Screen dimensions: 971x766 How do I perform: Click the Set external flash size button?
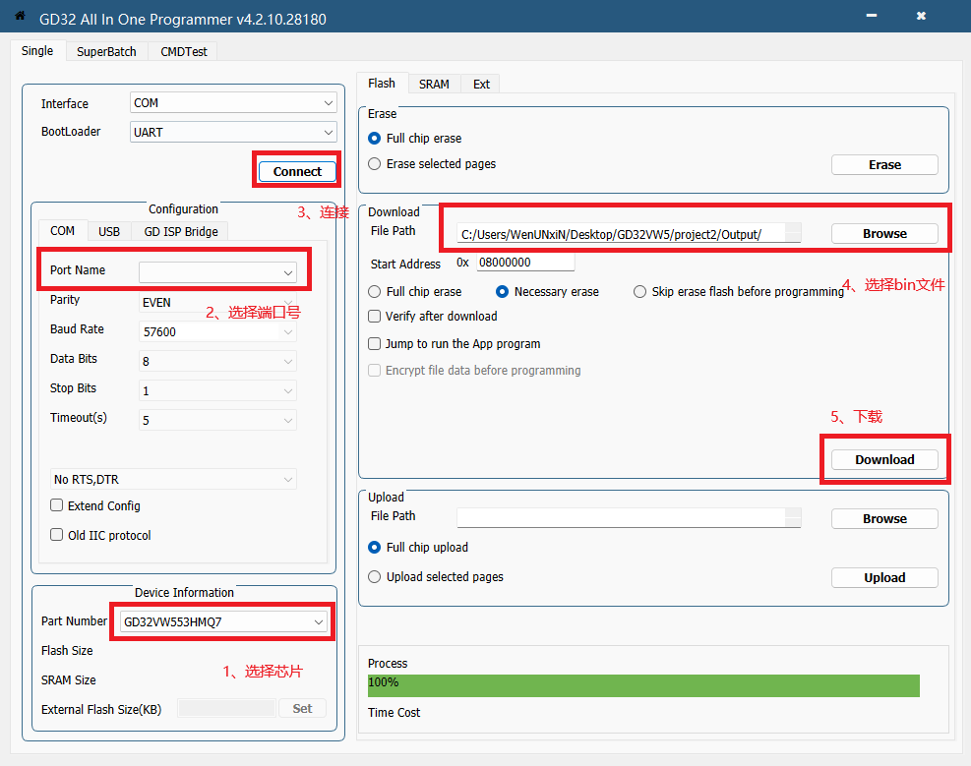click(x=302, y=708)
